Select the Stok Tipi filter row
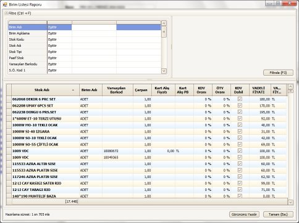This screenshot has height=223, width=299. click(x=85, y=52)
